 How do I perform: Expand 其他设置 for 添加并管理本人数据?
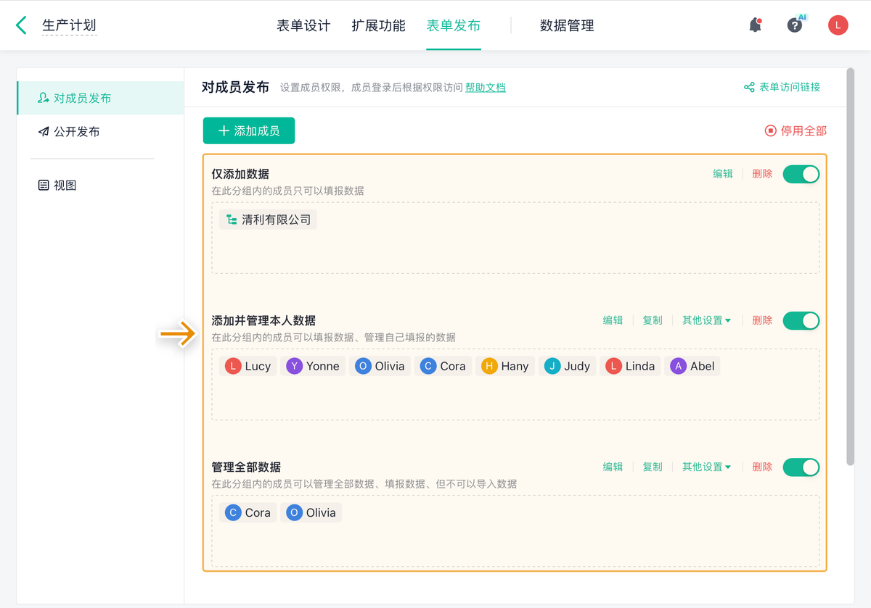[x=706, y=320]
